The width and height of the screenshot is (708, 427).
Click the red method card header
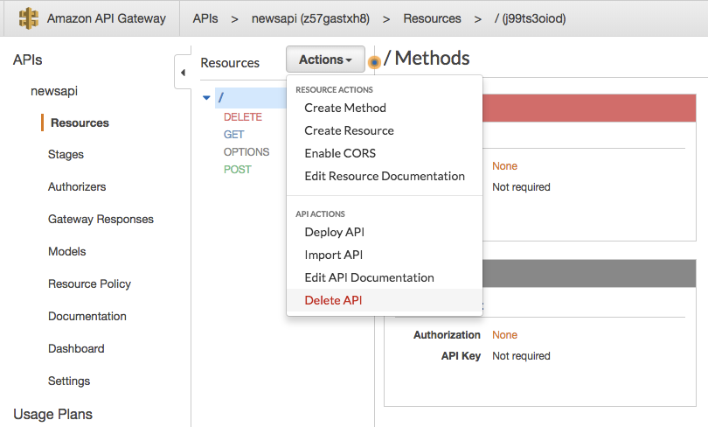coord(589,108)
